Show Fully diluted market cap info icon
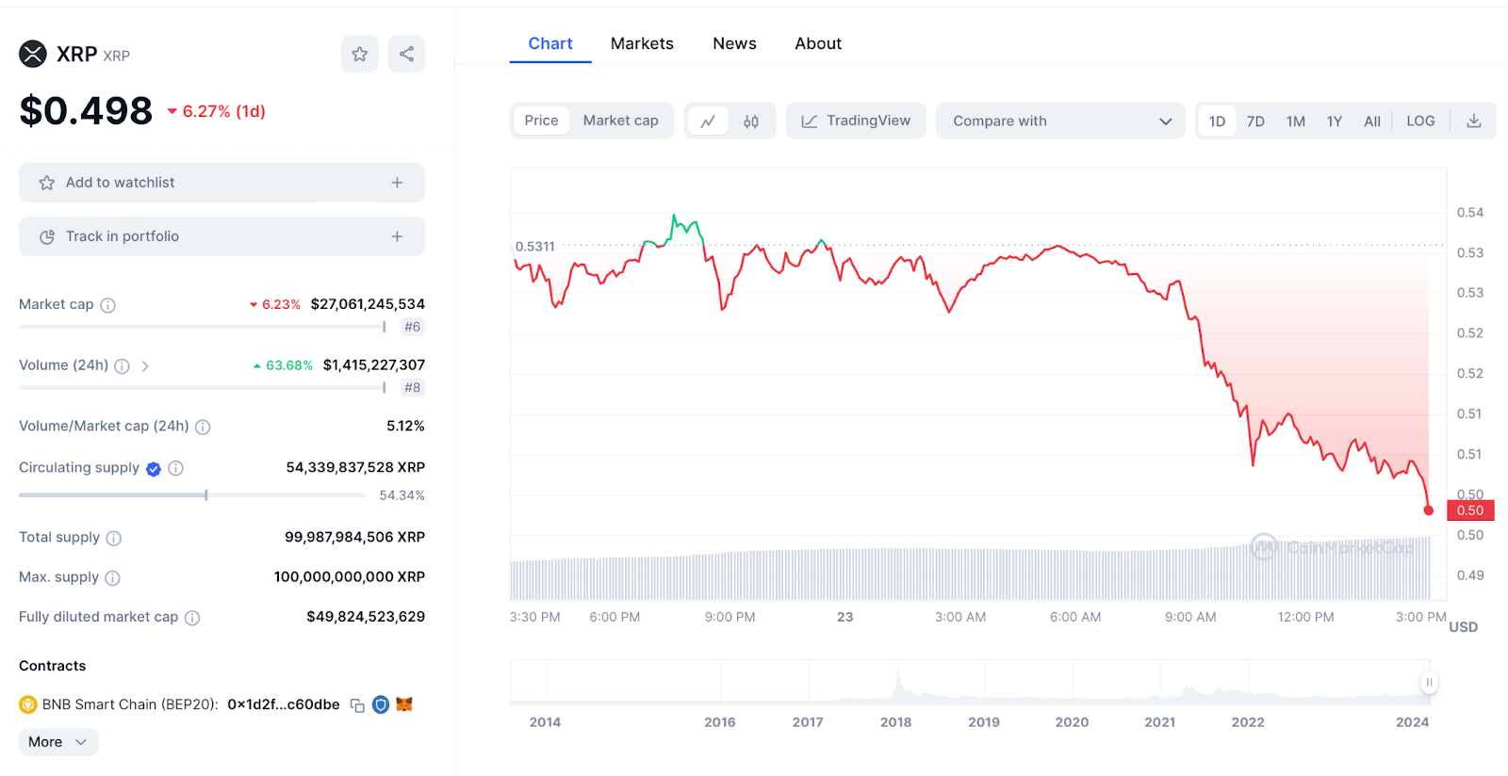The image size is (1508, 776). 192,618
